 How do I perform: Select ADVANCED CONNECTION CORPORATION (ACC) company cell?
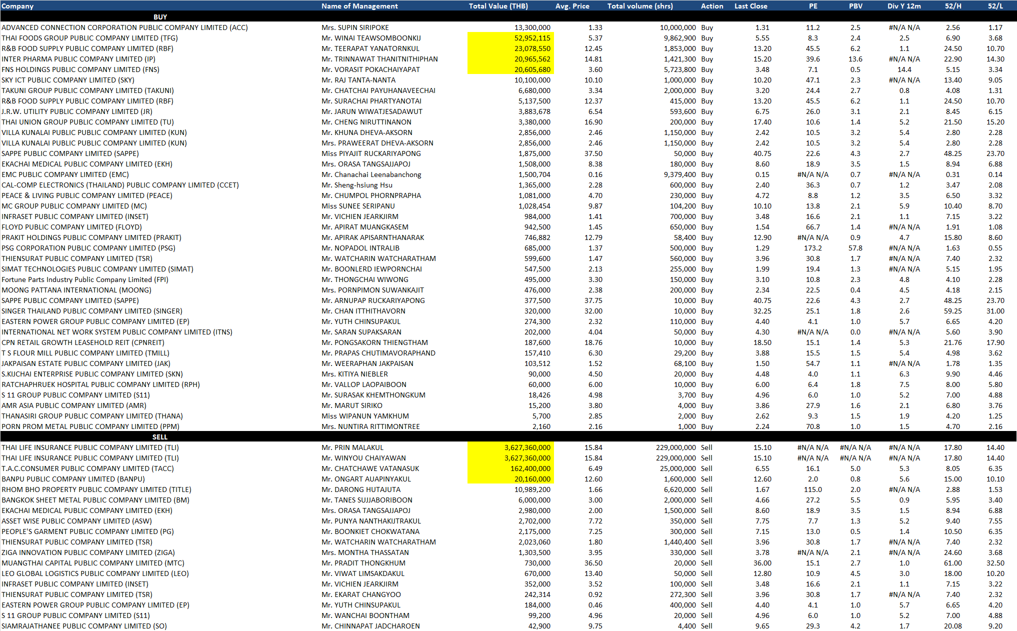tap(124, 27)
